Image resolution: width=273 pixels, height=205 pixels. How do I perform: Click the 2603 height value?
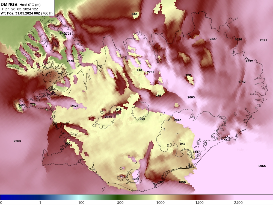pyautogui.click(x=191, y=98)
